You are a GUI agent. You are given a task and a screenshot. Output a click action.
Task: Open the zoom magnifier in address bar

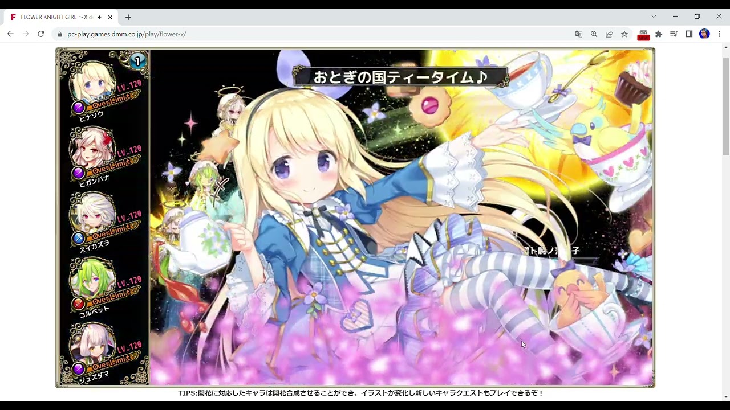594,34
